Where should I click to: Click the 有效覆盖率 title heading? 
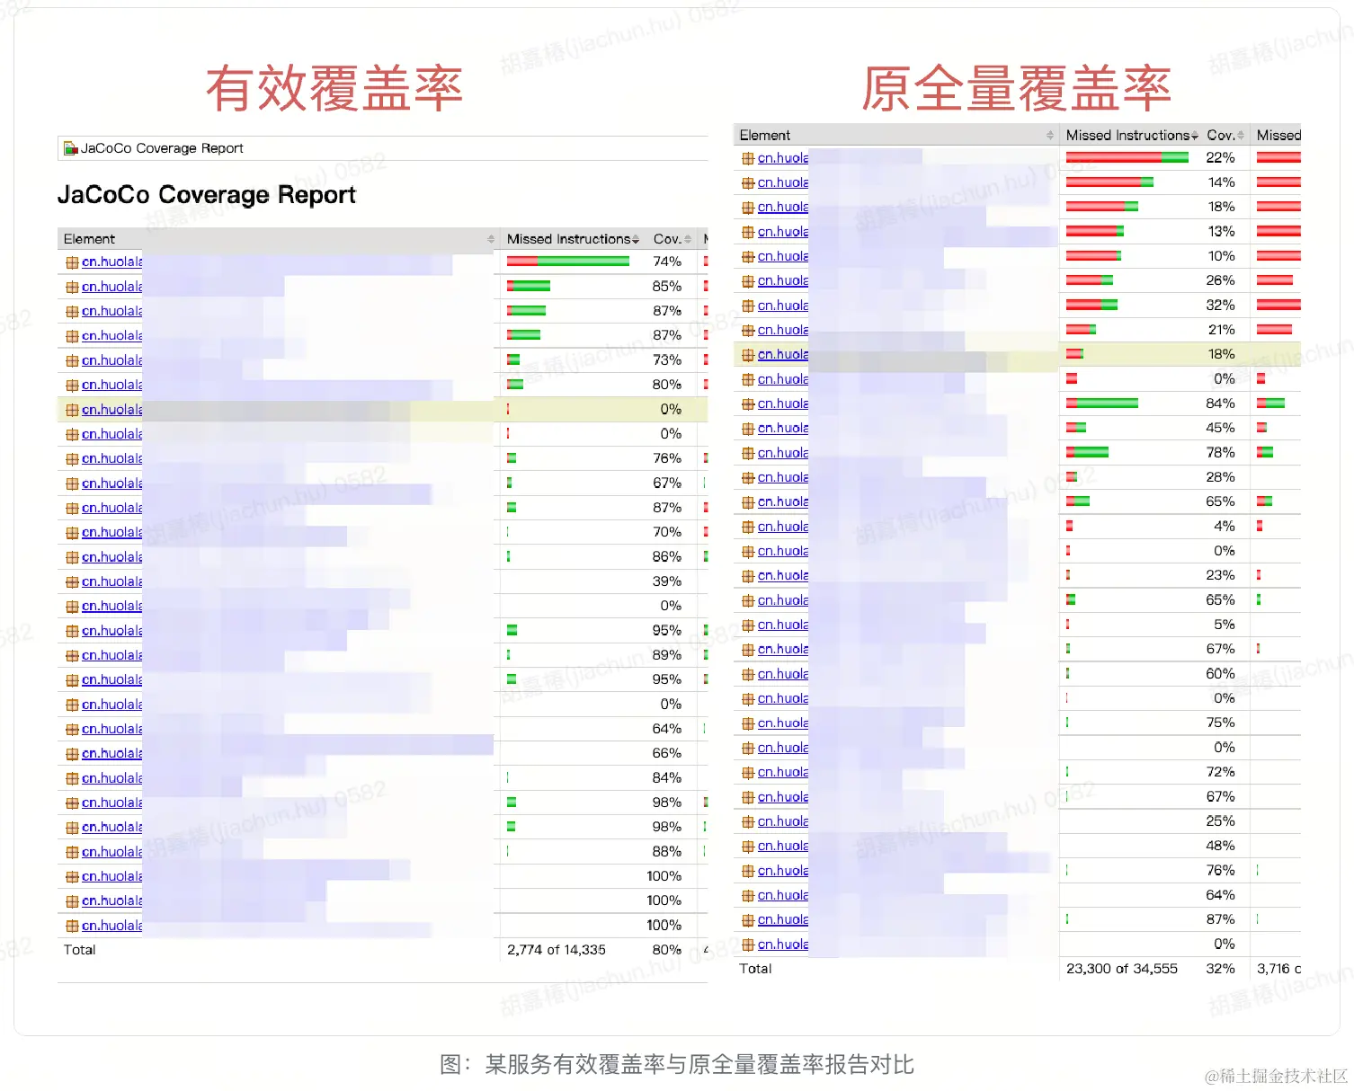pos(334,89)
